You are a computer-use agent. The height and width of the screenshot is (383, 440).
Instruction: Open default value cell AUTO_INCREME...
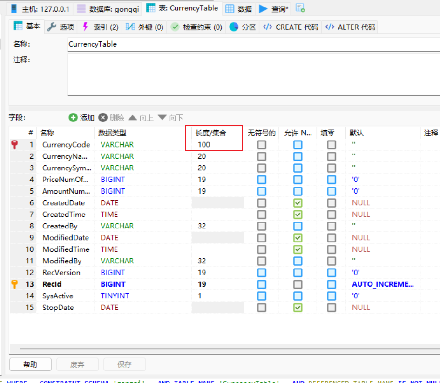click(x=383, y=284)
